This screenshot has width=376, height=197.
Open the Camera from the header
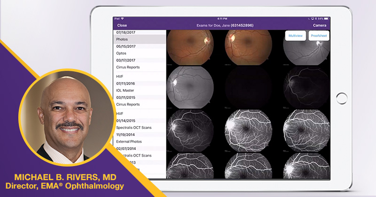(x=320, y=25)
